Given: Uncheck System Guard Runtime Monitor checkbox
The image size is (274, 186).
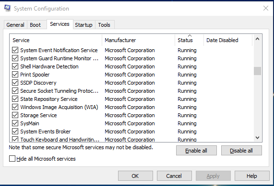Looking at the screenshot, I should [x=15, y=58].
